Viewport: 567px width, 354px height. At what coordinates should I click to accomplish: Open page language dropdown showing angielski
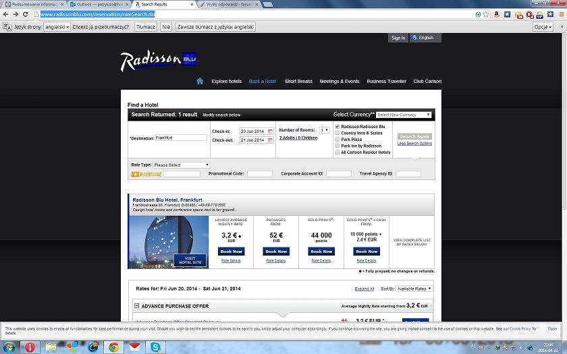tap(57, 27)
